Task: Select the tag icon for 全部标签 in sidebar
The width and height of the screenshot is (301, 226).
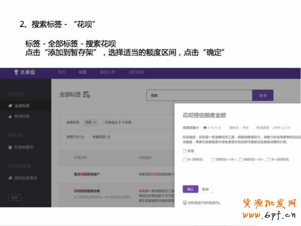Action: 10,106
